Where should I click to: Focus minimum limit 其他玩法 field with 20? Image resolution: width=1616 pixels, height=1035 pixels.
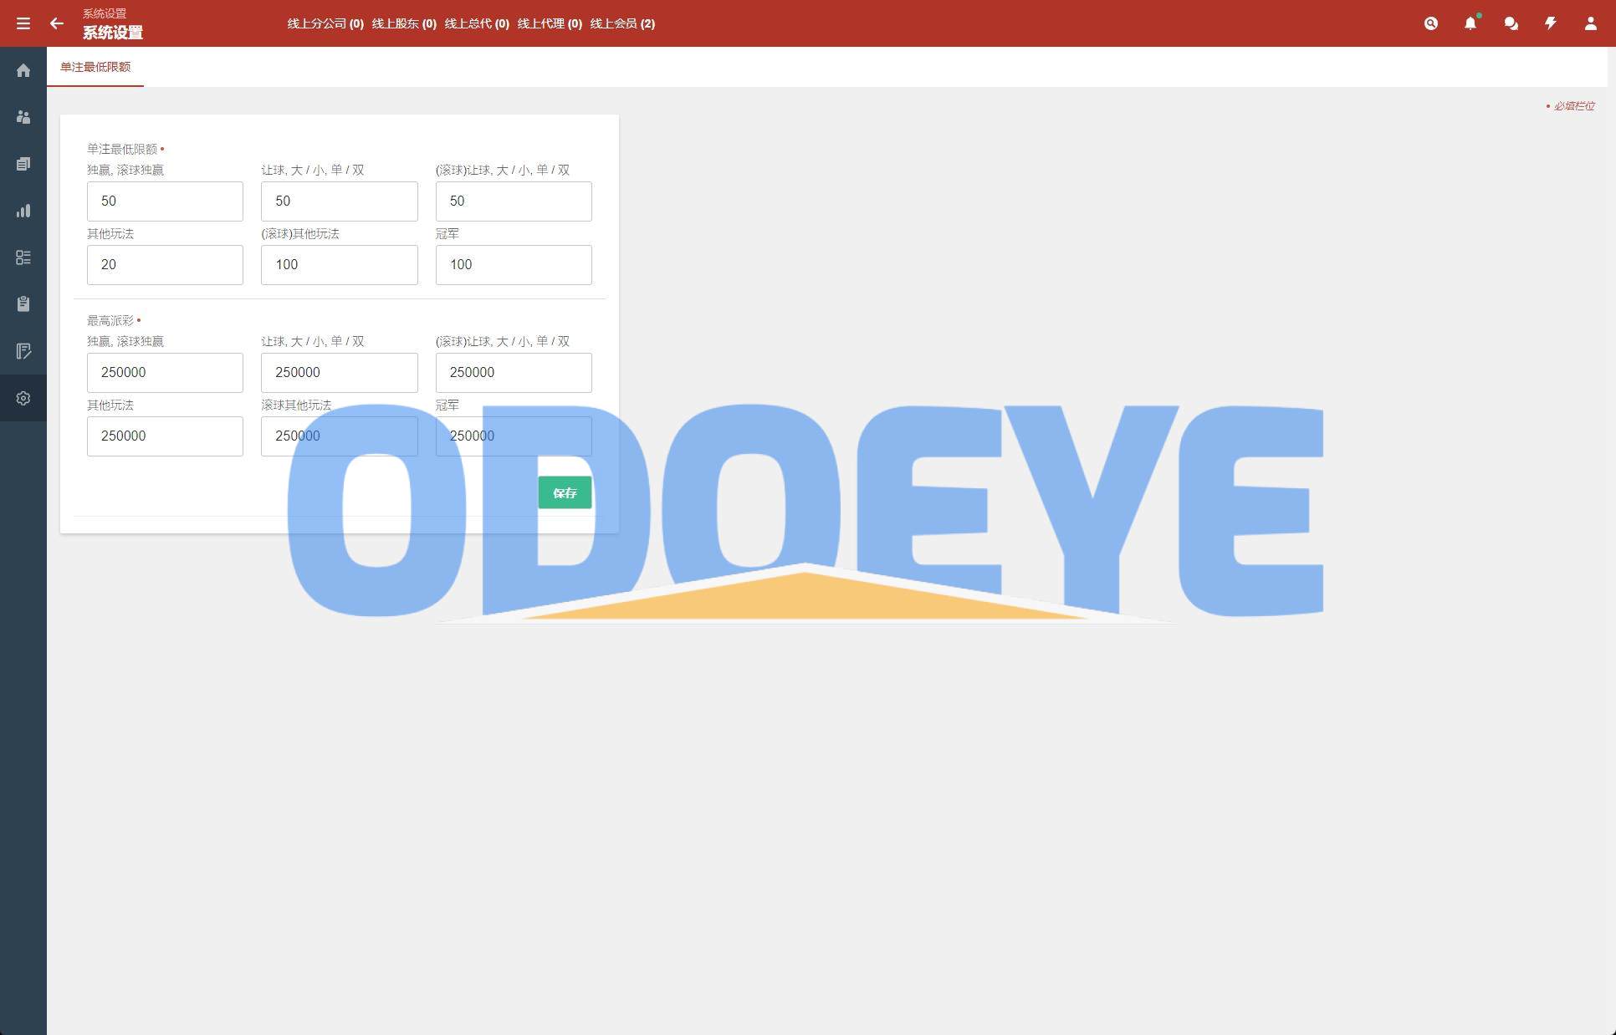(x=165, y=265)
